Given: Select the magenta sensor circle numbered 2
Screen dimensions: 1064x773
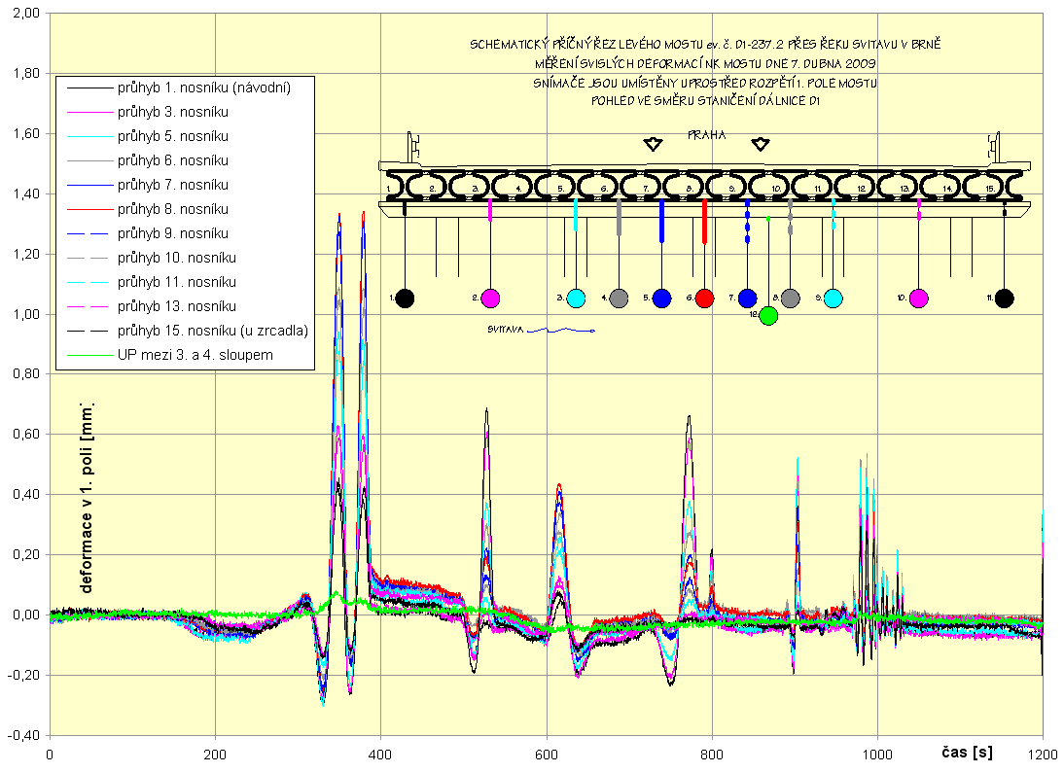Looking at the screenshot, I should click(x=490, y=298).
